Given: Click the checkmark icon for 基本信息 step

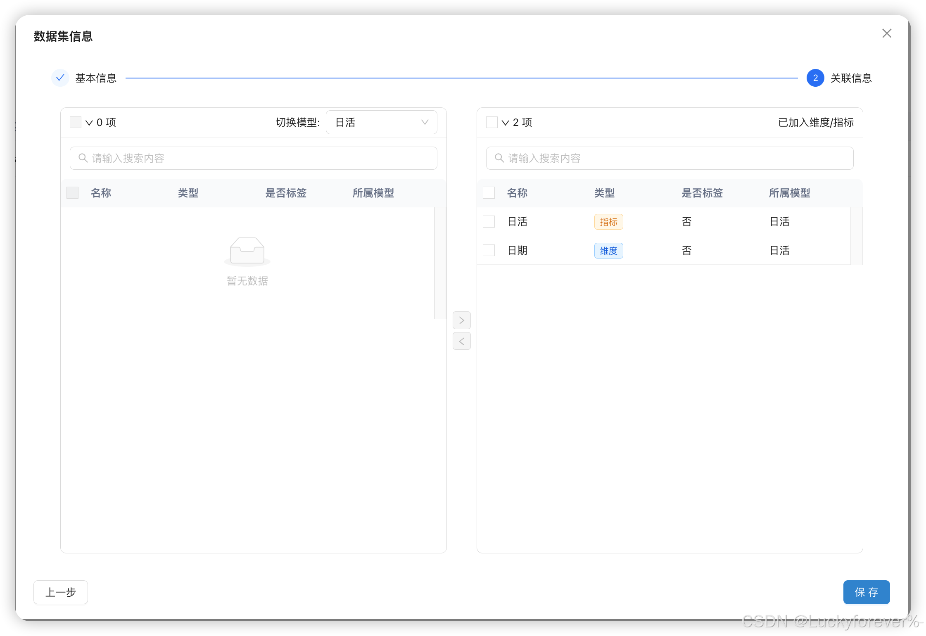Looking at the screenshot, I should (x=60, y=78).
